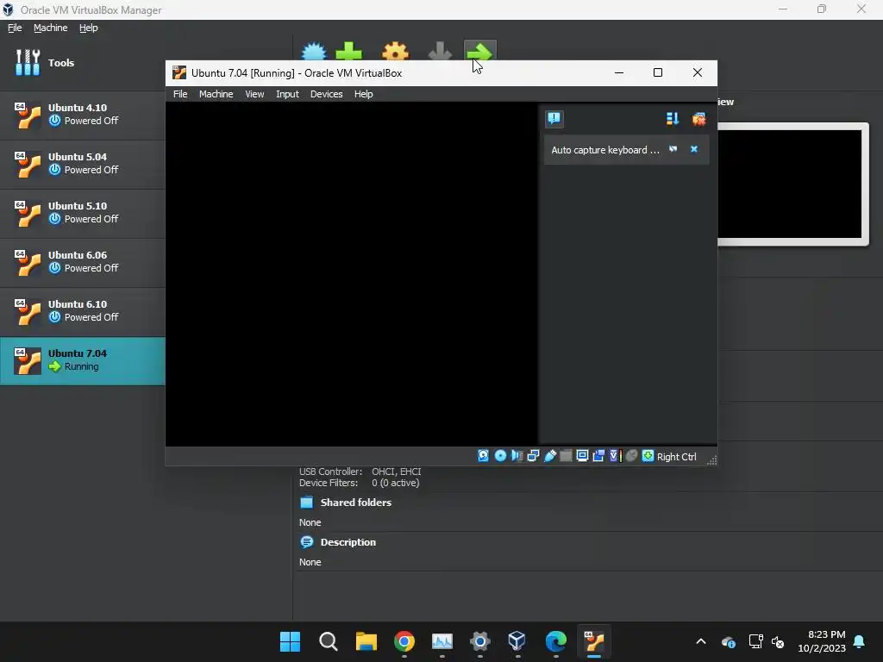Viewport: 883px width, 662px height.
Task: Click the shared folders indicator in status bar
Action: 566,456
